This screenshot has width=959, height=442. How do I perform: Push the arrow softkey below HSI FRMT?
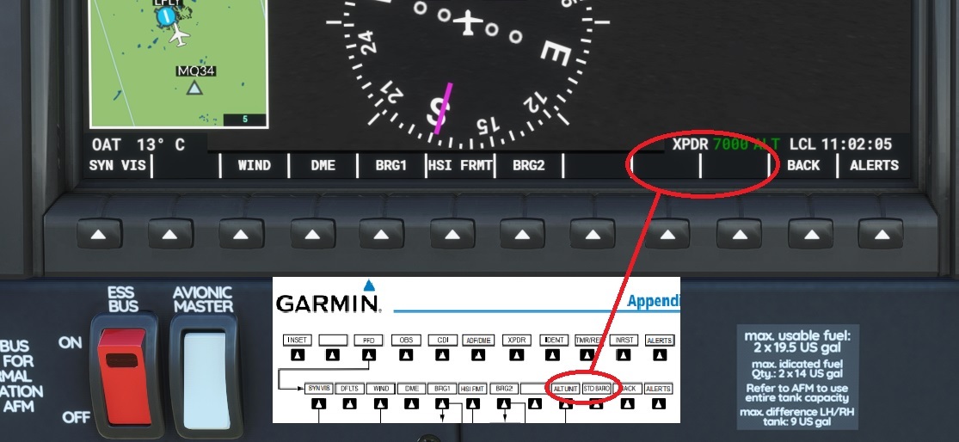pyautogui.click(x=452, y=234)
